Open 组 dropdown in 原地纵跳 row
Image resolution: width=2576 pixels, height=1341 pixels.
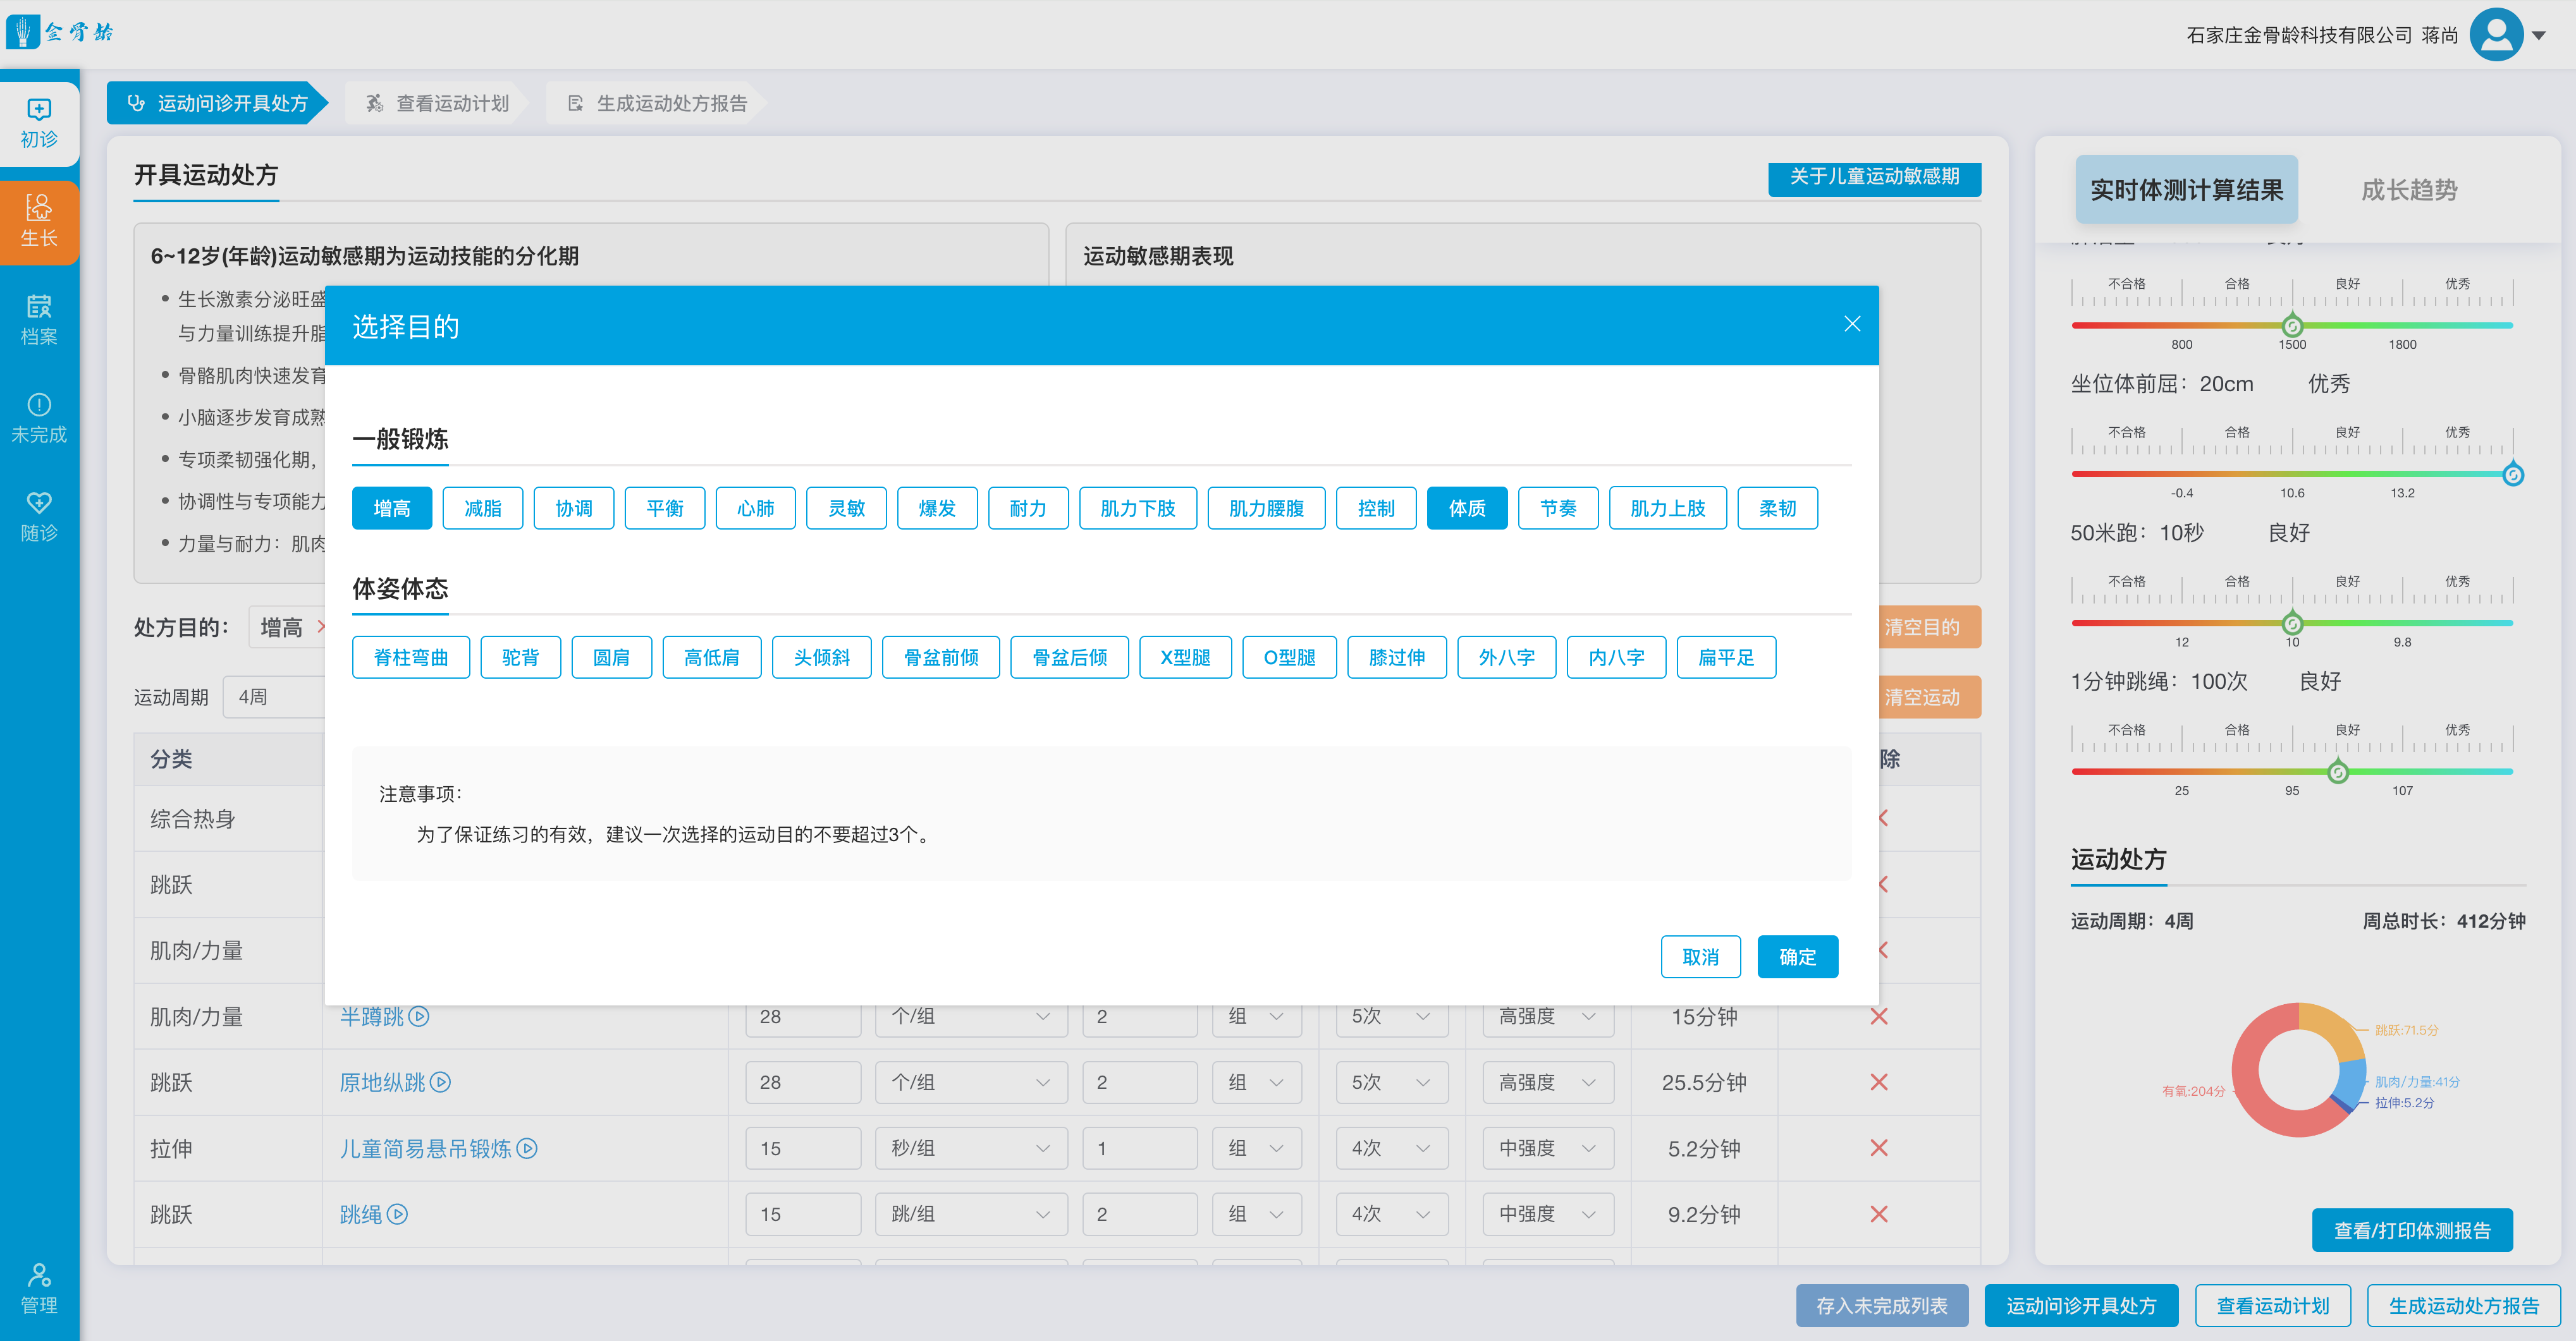point(1256,1082)
